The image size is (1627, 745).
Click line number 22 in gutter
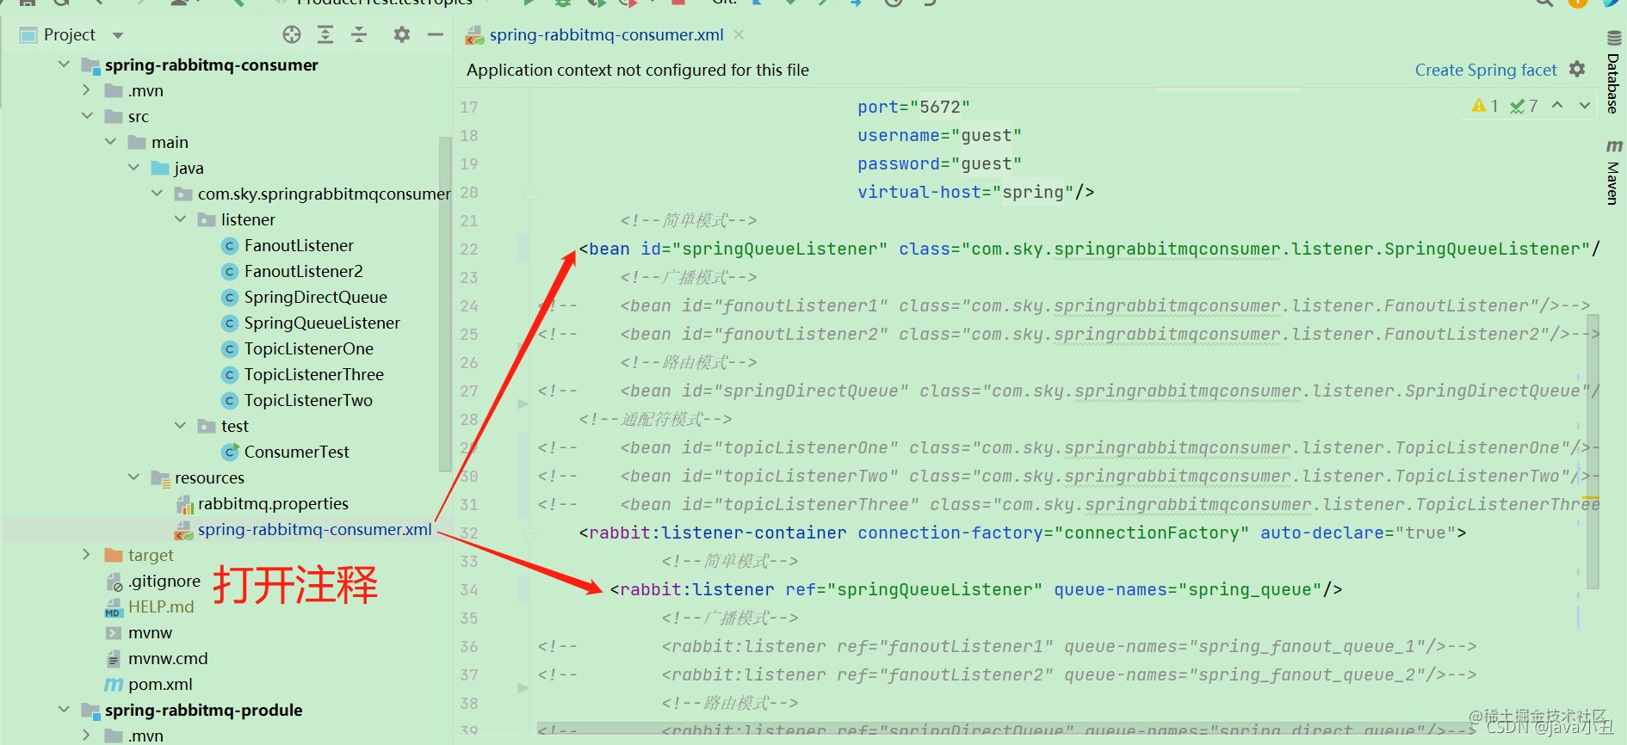[x=468, y=249]
